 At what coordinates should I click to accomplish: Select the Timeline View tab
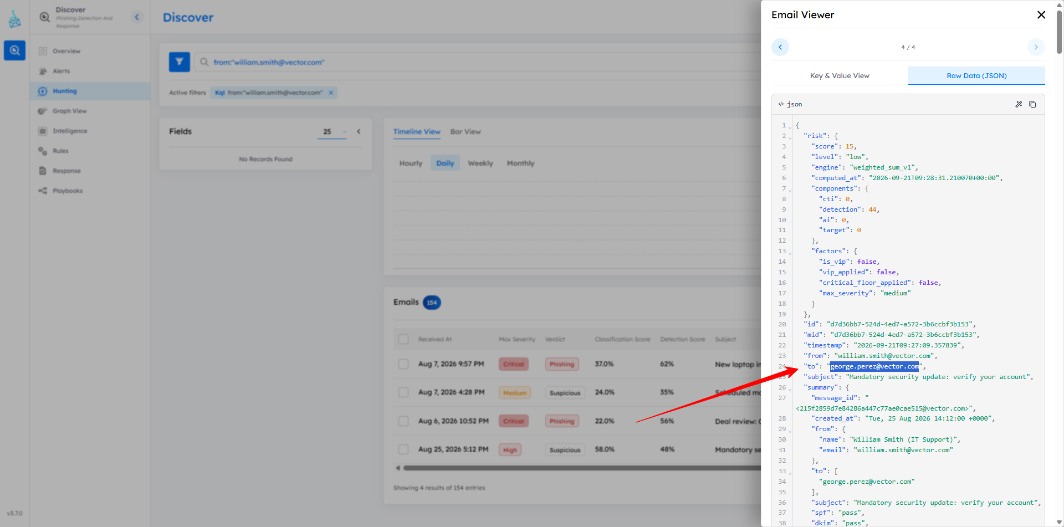point(417,132)
